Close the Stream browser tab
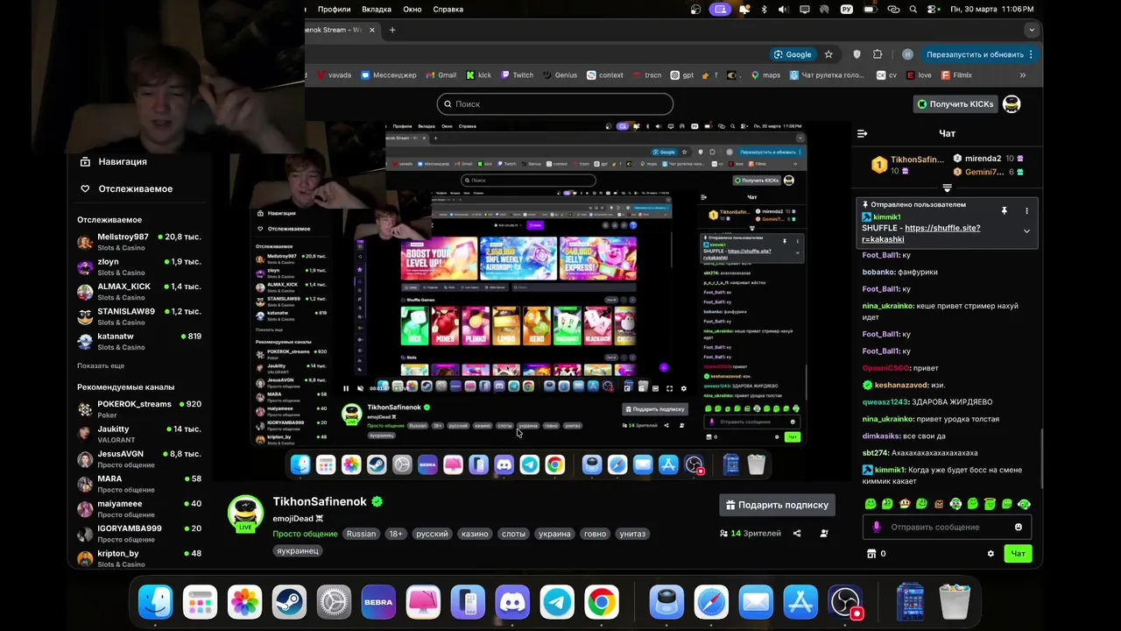The image size is (1121, 631). tap(372, 30)
